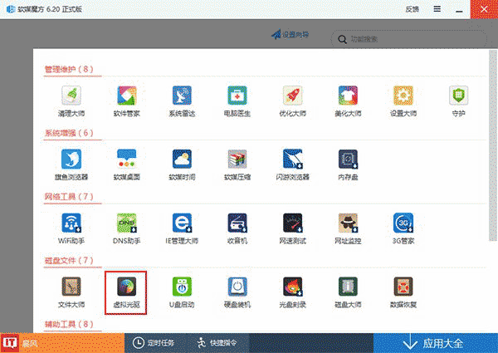Select the 辅助工具 (8) category header
498x353 pixels.
click(69, 324)
